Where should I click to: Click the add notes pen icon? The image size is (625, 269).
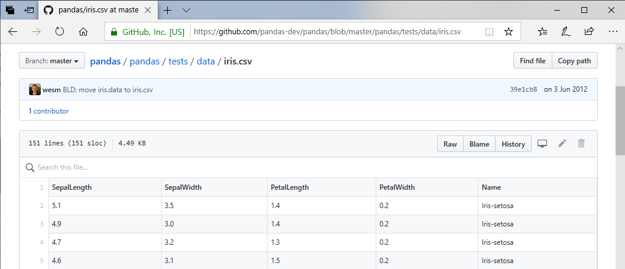[566, 32]
